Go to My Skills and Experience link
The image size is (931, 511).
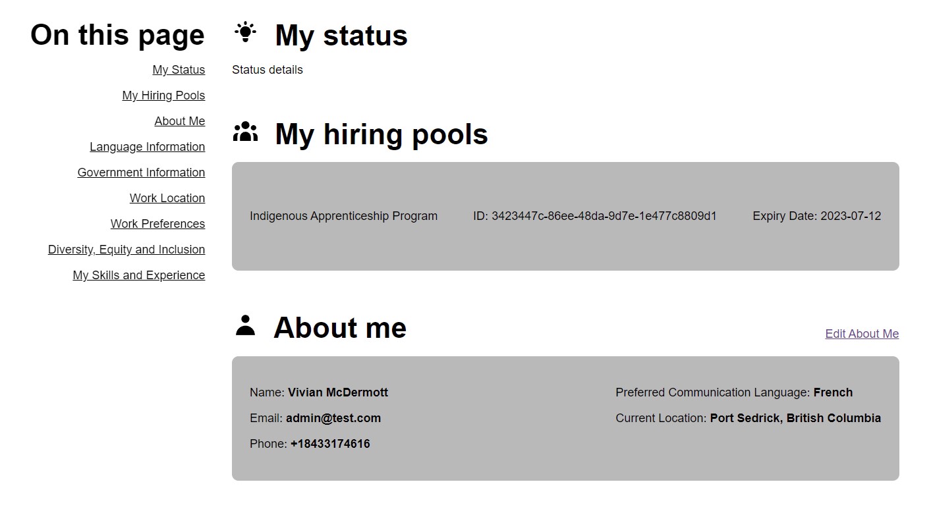pos(139,275)
